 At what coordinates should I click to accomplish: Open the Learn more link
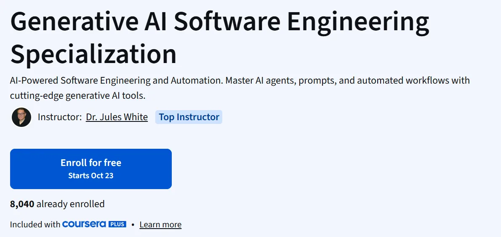click(160, 224)
